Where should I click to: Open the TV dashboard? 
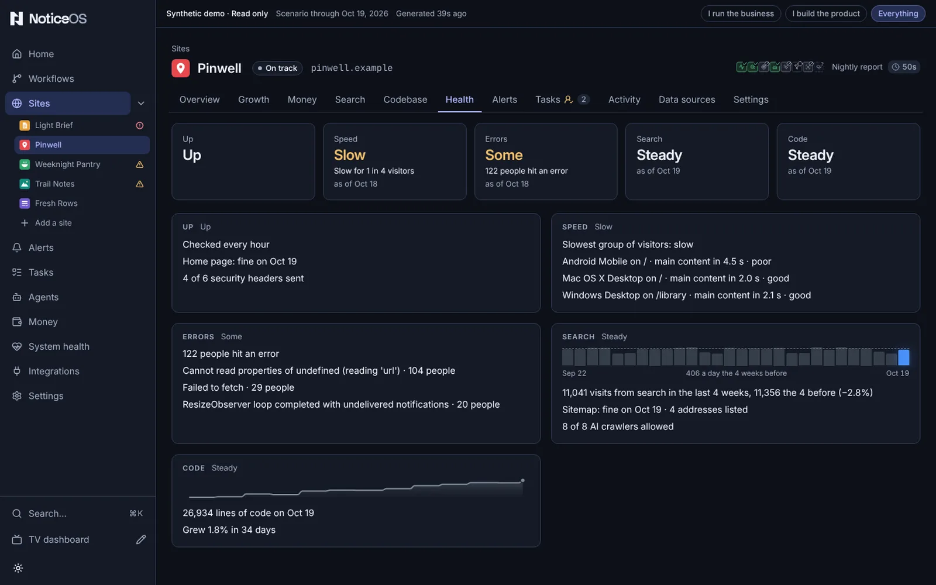tap(58, 539)
